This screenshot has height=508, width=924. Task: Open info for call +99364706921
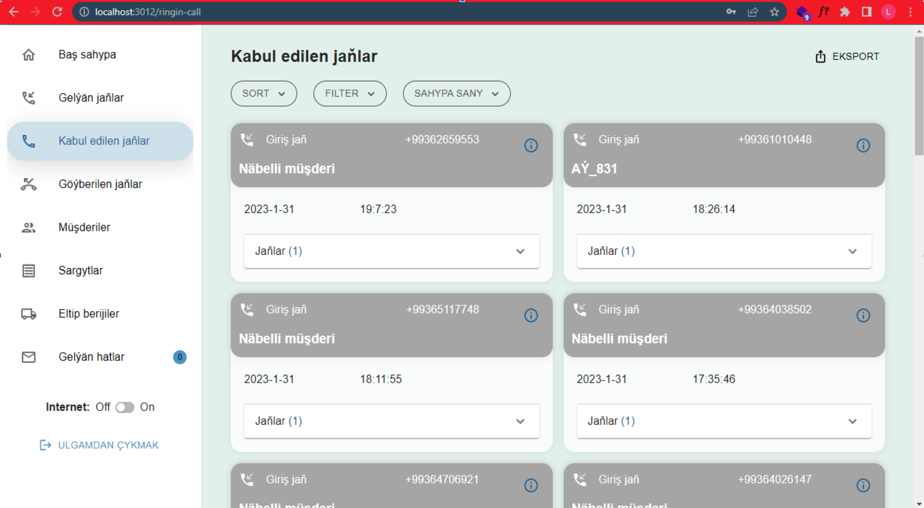pos(531,485)
